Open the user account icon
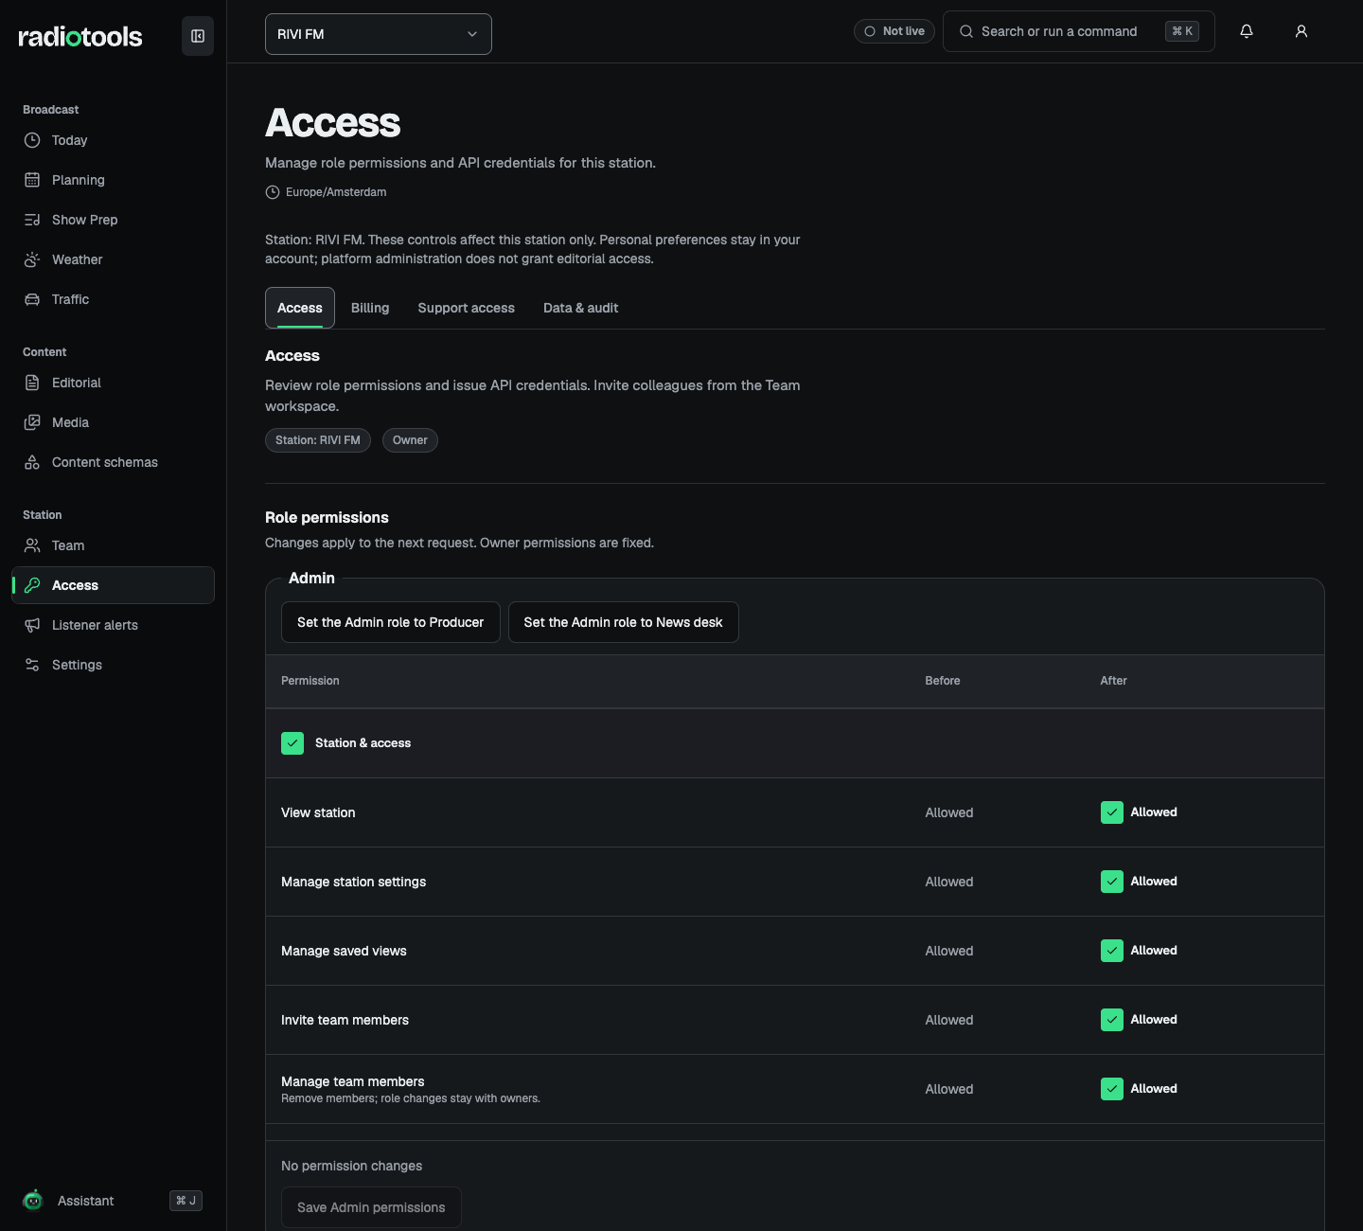 1301,31
